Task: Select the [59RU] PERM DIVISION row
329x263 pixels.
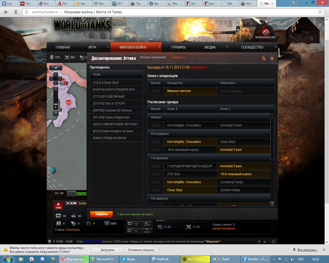Action: pyautogui.click(x=116, y=138)
